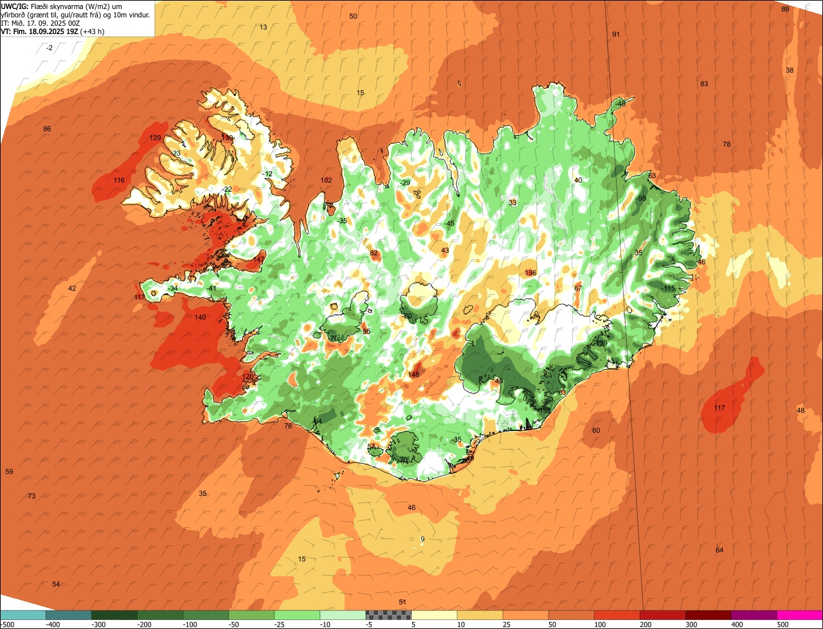This screenshot has height=629, width=823.
Task: Click the '86' value in the western sea
Action: pyautogui.click(x=47, y=129)
